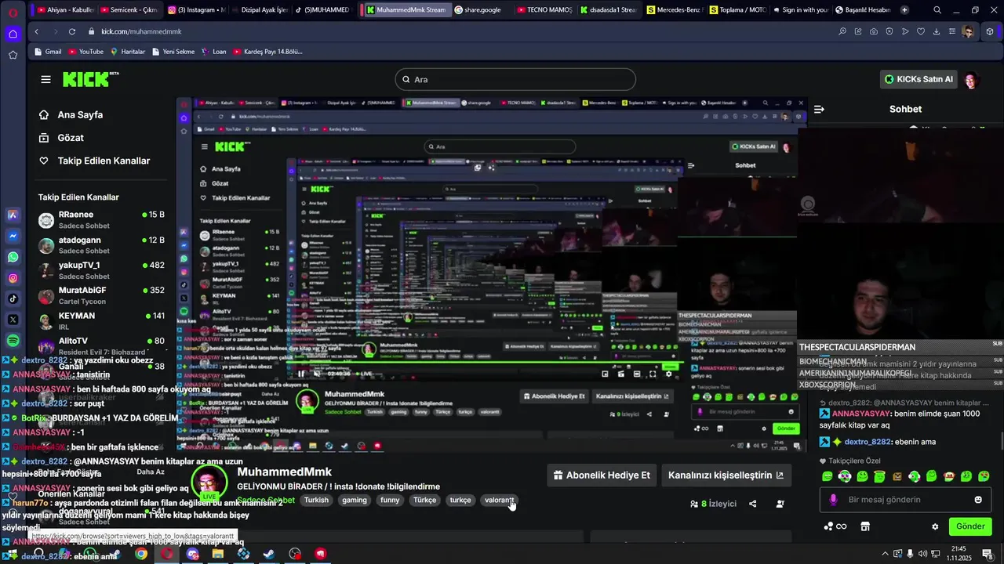
Task: Open chat settings gear icon
Action: click(x=935, y=526)
